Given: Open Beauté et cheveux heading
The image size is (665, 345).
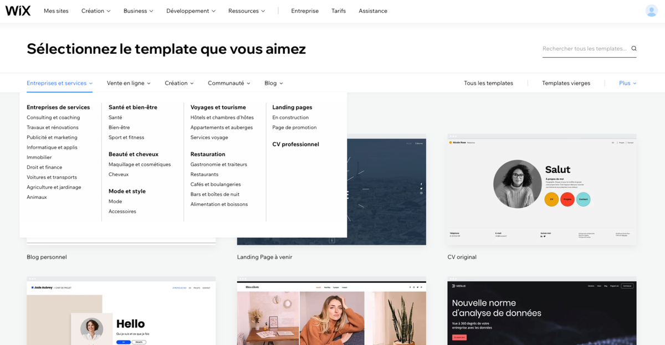Looking at the screenshot, I should (134, 155).
